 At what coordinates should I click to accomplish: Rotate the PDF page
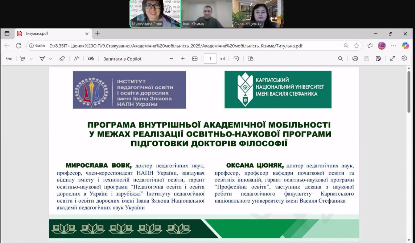point(236,59)
